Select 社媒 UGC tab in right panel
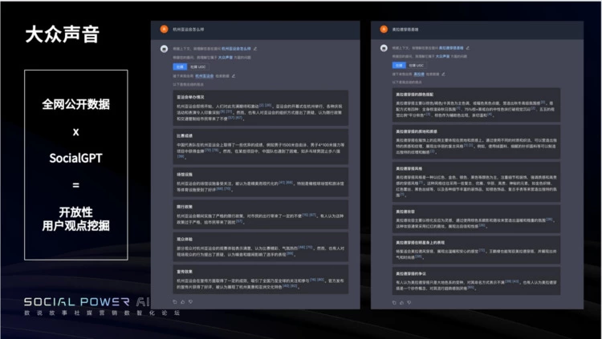The image size is (602, 339). coord(417,66)
